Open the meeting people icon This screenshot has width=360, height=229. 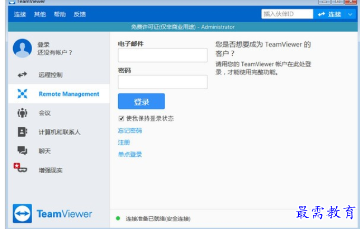point(22,113)
